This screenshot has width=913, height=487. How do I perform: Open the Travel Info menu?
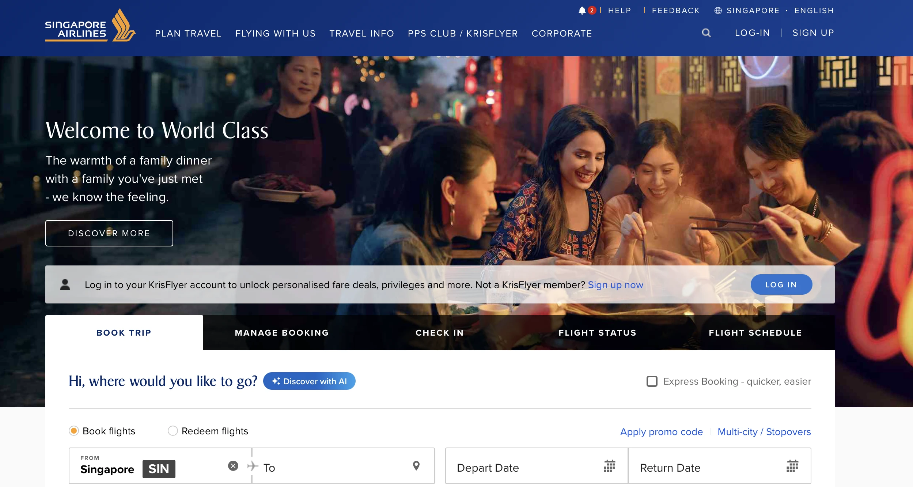362,34
